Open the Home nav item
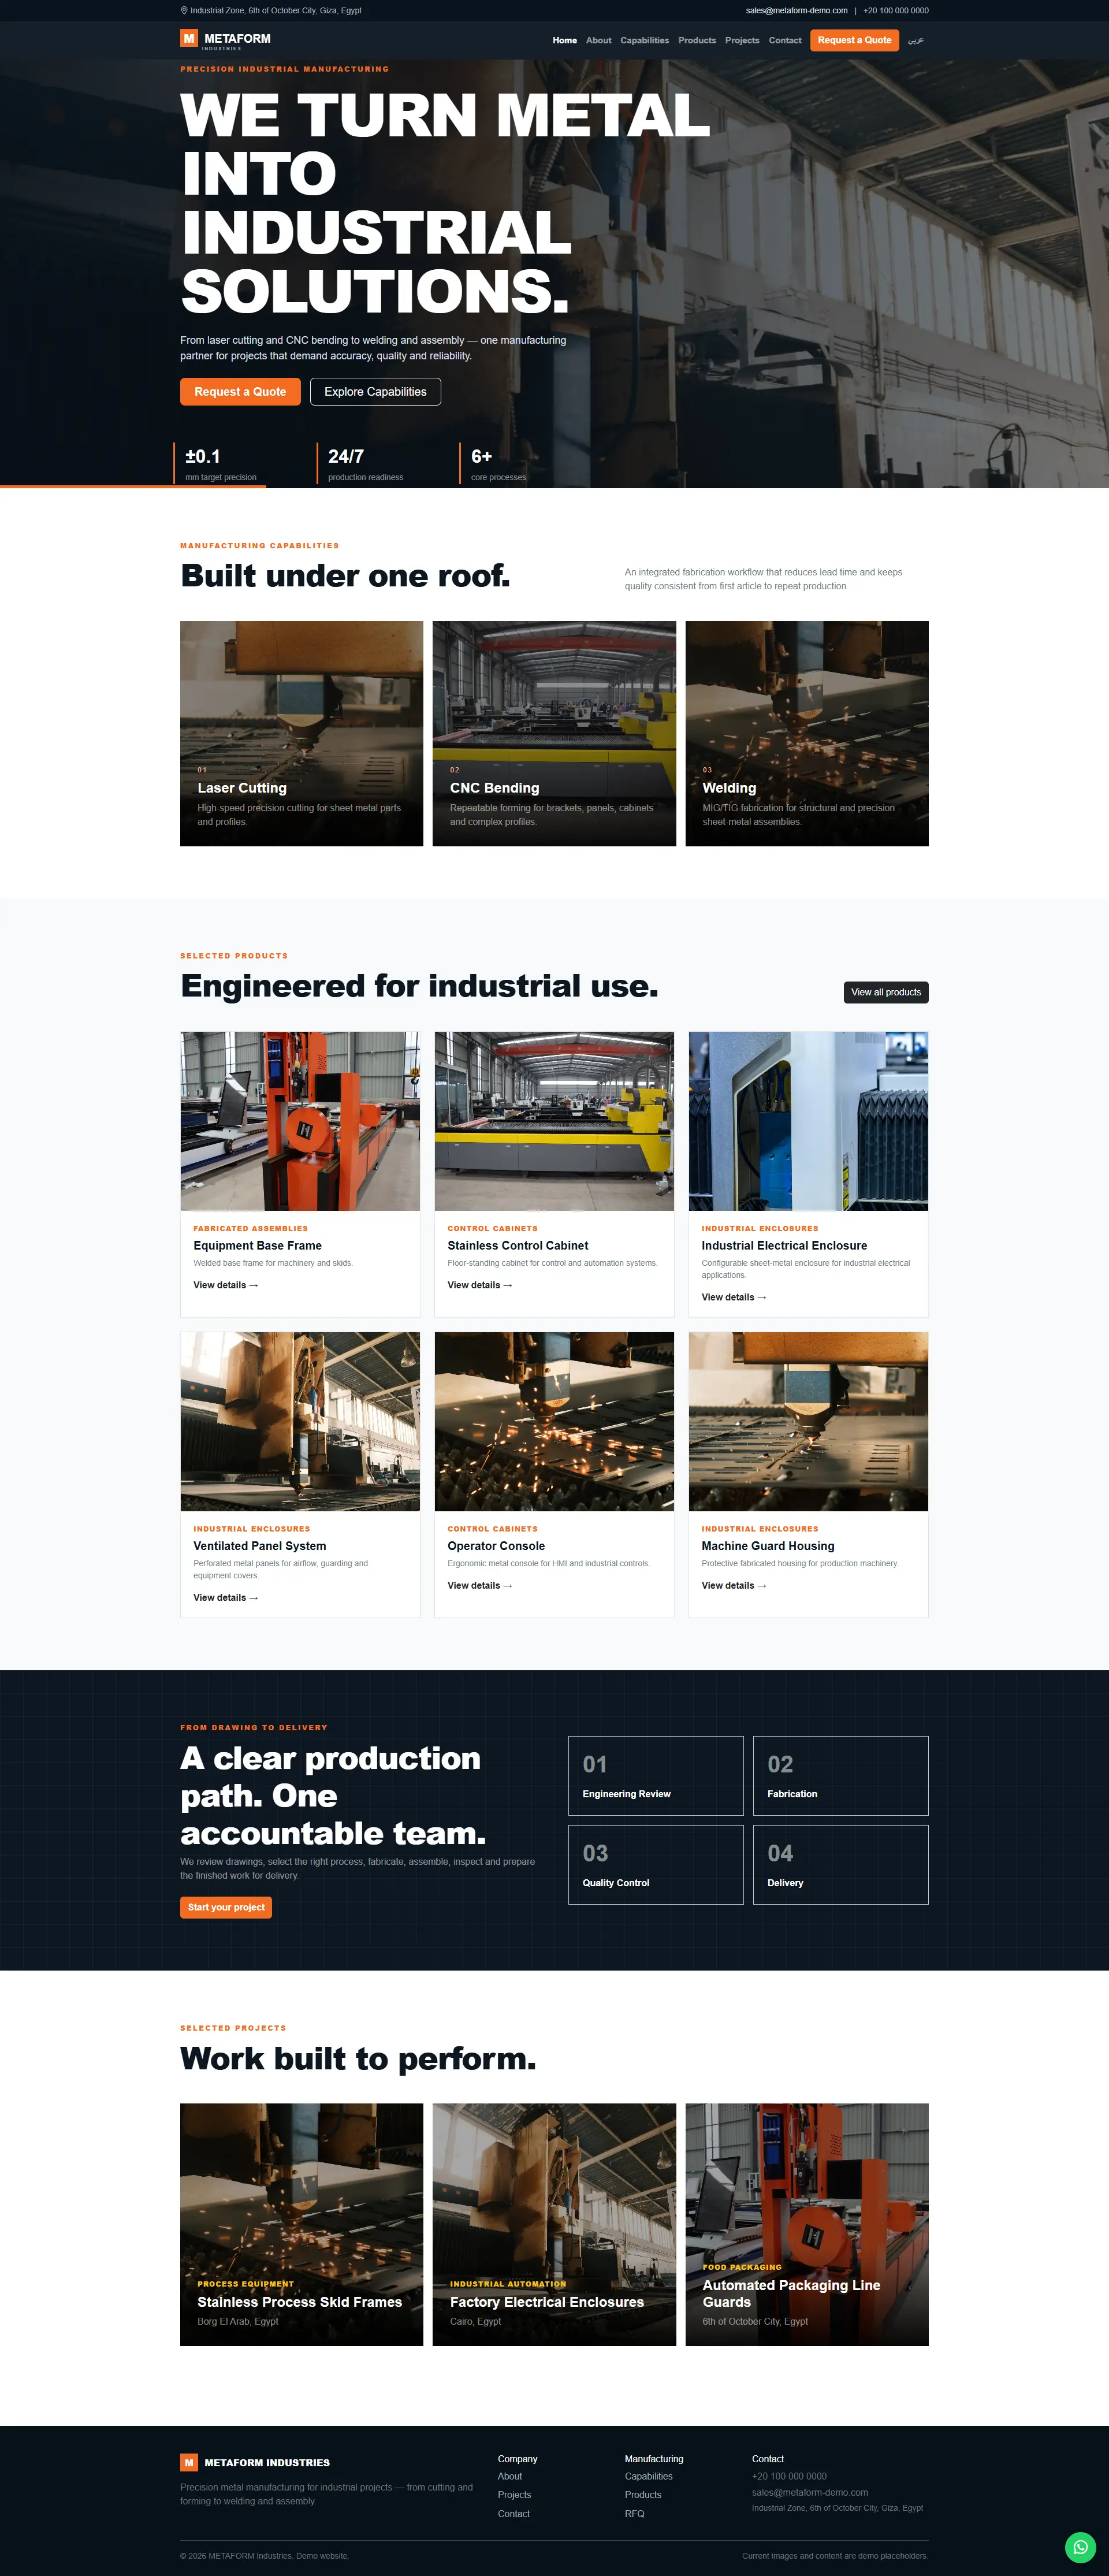Viewport: 1109px width, 2576px height. [565, 41]
